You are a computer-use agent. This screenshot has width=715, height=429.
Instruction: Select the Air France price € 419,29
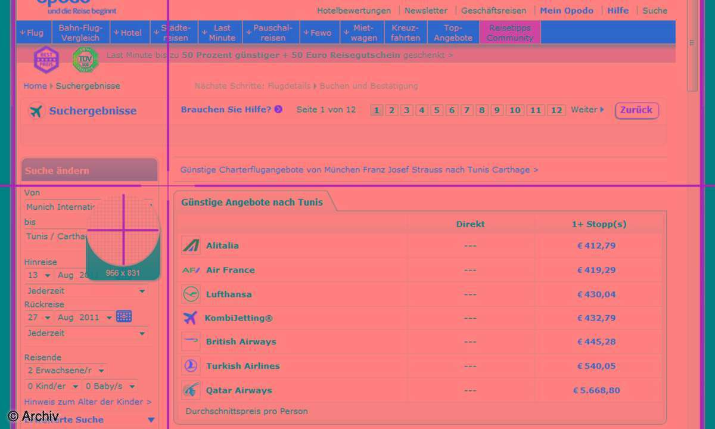(596, 270)
